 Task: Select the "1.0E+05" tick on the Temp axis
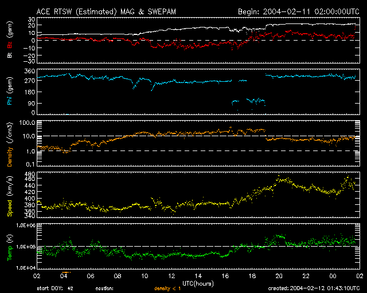tap(26, 247)
